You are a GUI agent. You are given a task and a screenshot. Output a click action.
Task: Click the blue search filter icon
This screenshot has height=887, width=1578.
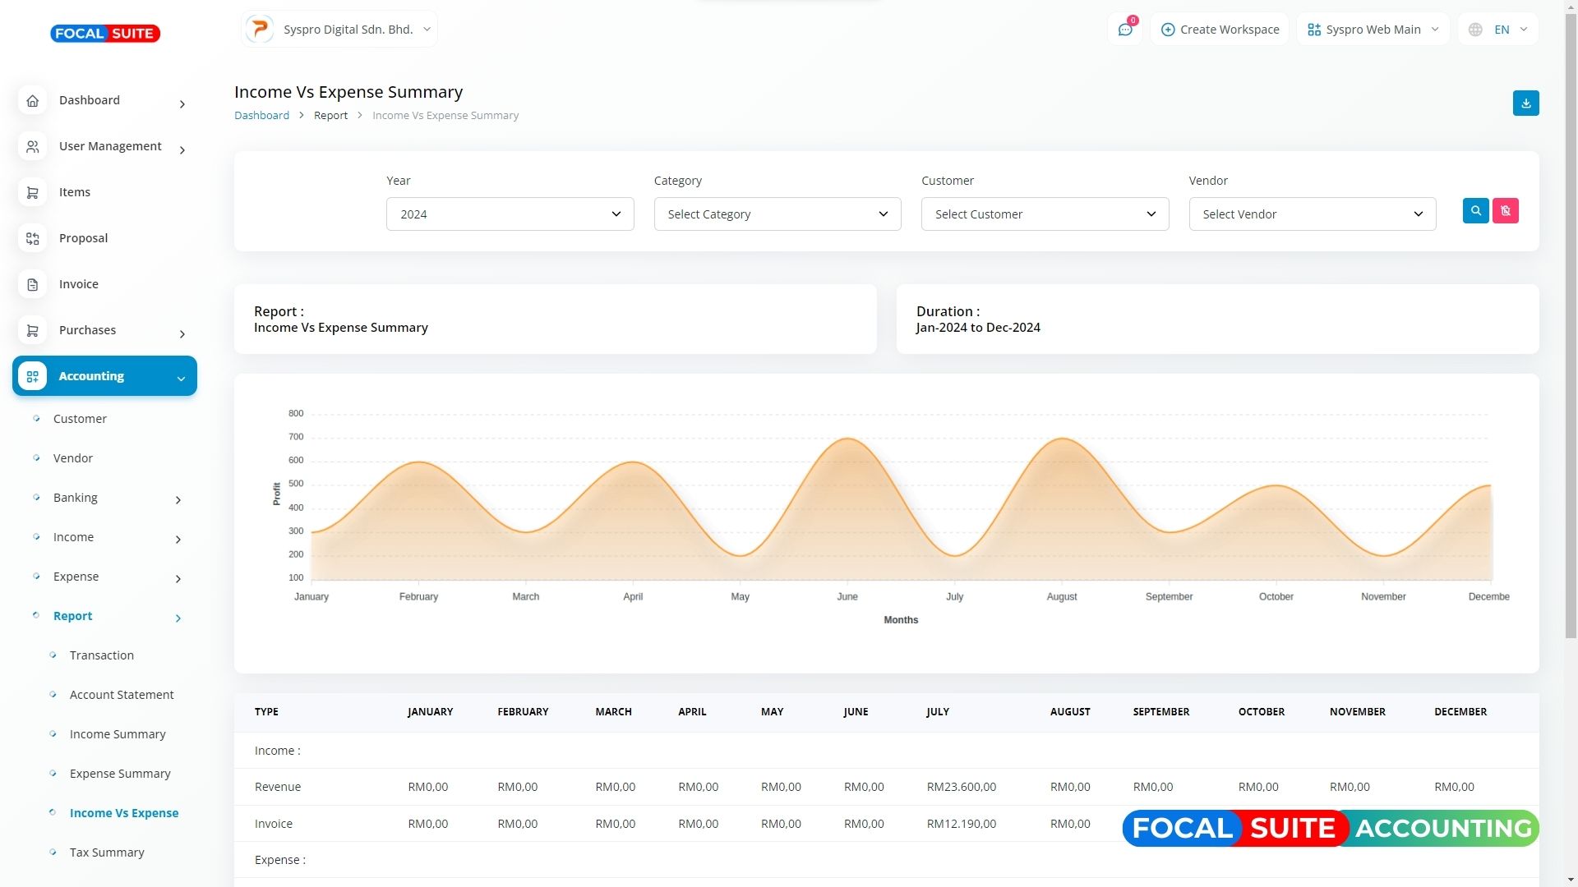[1475, 211]
